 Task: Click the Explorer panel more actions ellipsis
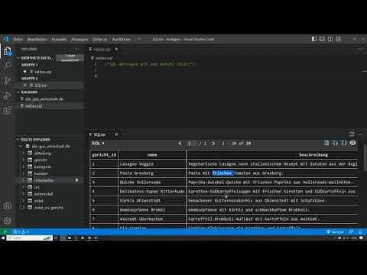pos(76,49)
